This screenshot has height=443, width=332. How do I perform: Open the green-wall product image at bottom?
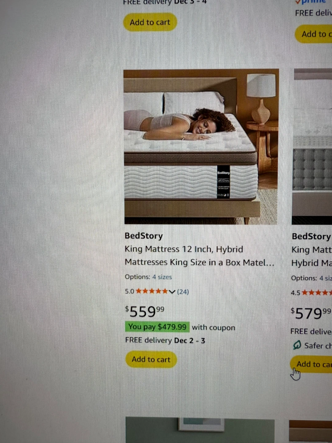[x=200, y=429]
